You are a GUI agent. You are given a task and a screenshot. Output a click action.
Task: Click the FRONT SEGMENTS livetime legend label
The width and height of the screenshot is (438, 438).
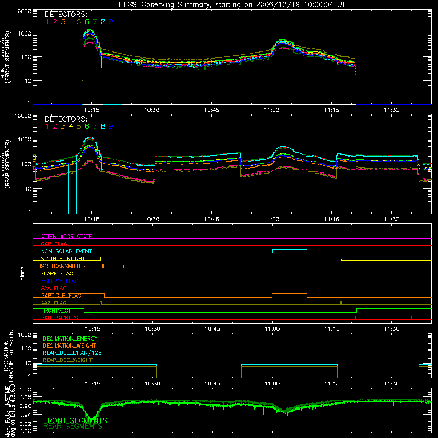75,420
